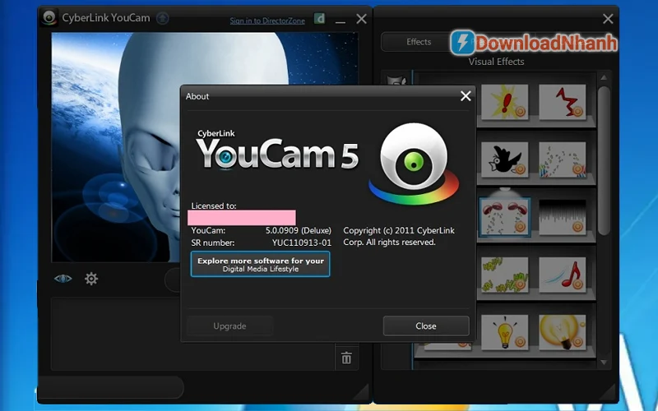The image size is (658, 411).
Task: Click the Visual Effects heading
Action: pos(497,62)
